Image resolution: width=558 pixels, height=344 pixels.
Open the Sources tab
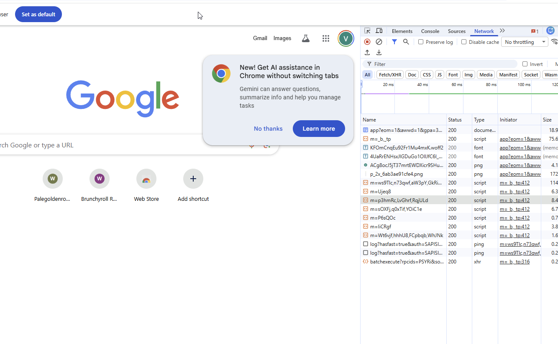[456, 31]
